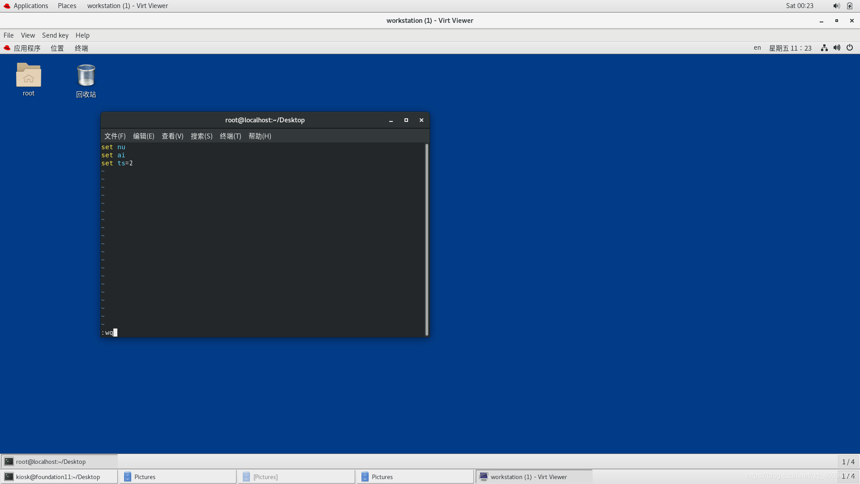
Task: Open the 位置 places menu
Action: (57, 48)
